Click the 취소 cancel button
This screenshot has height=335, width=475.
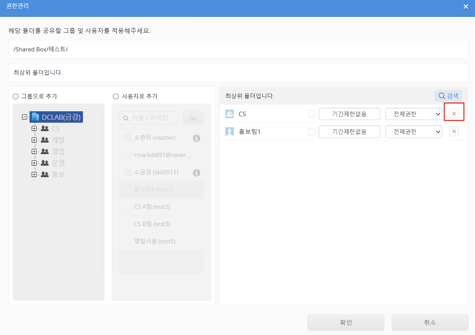pyautogui.click(x=430, y=322)
